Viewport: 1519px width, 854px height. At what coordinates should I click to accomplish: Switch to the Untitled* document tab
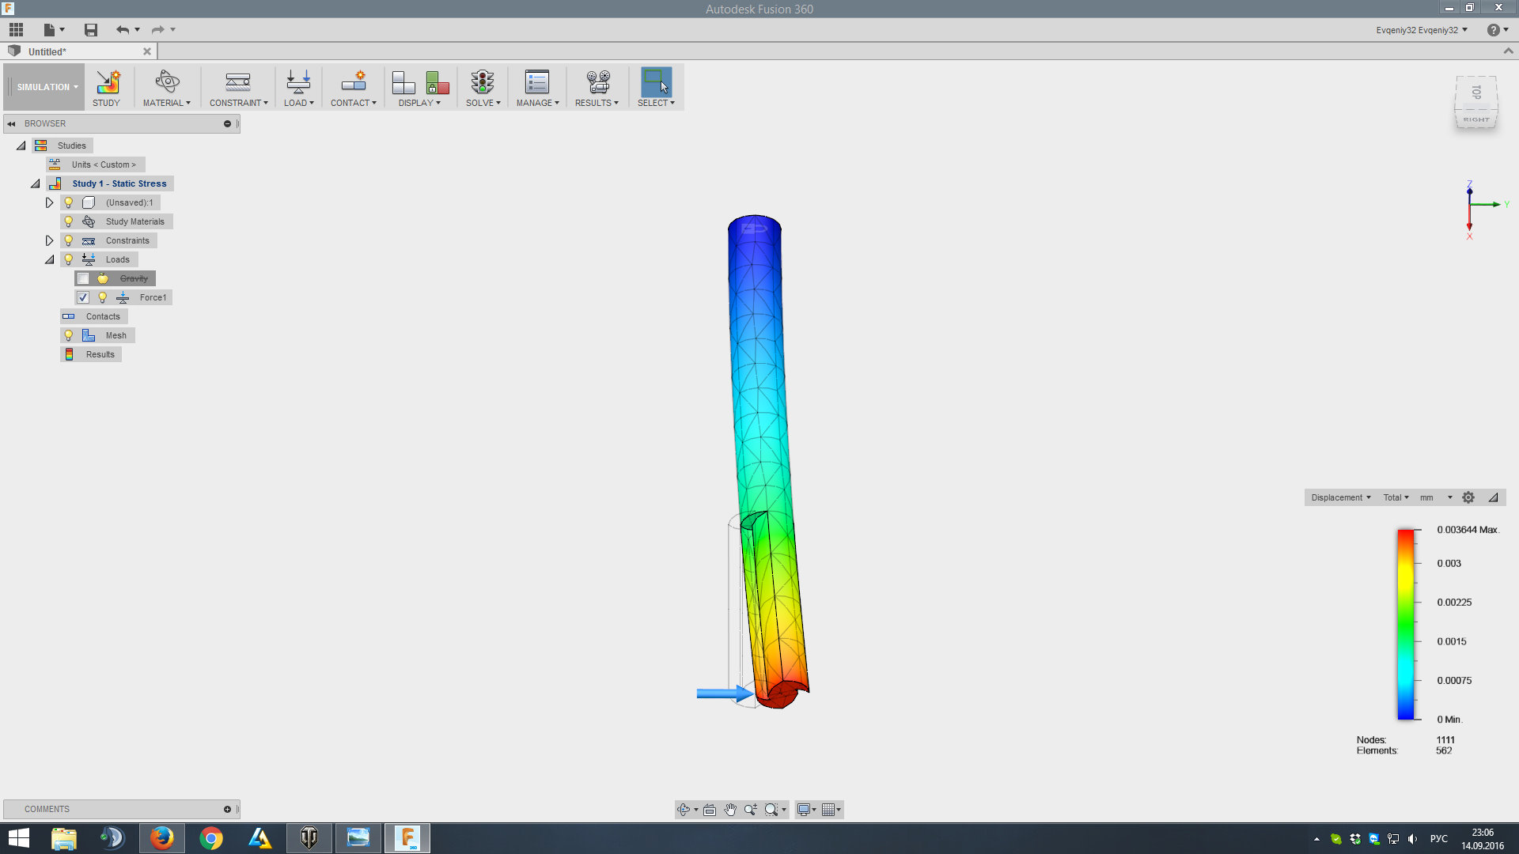click(x=47, y=51)
